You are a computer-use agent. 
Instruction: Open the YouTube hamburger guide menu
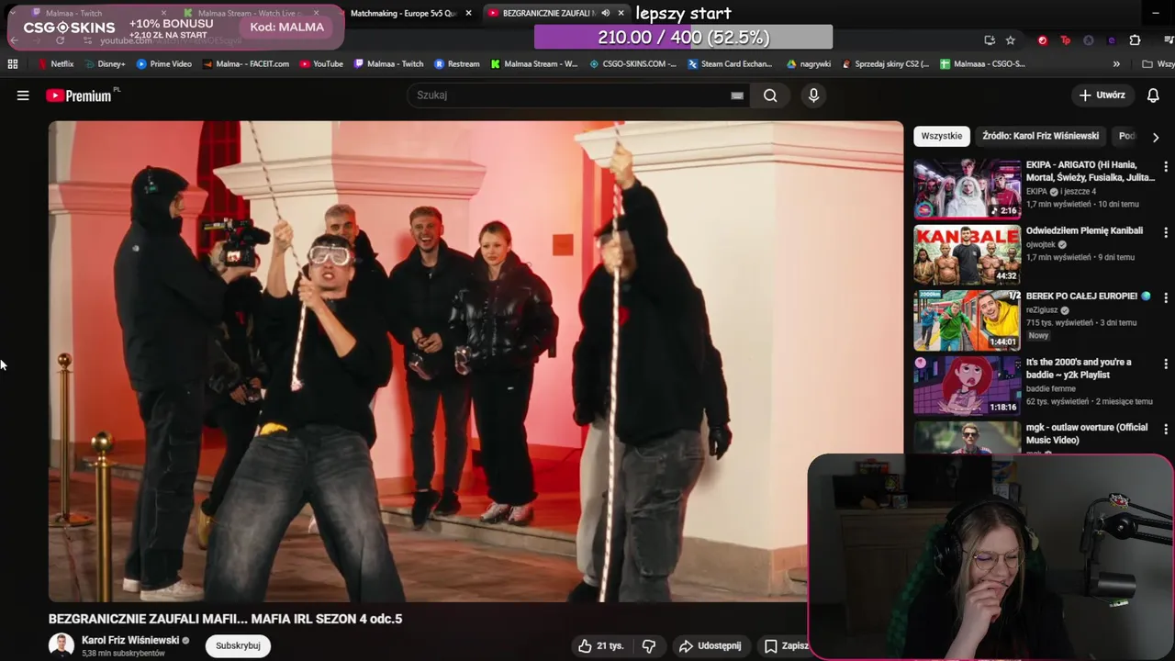[x=23, y=95]
